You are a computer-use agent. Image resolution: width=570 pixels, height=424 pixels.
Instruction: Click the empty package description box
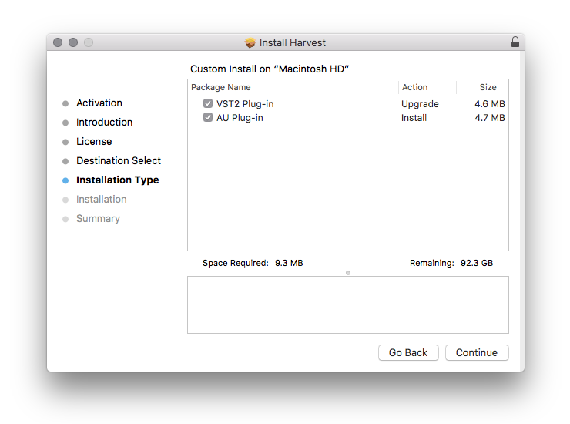347,305
